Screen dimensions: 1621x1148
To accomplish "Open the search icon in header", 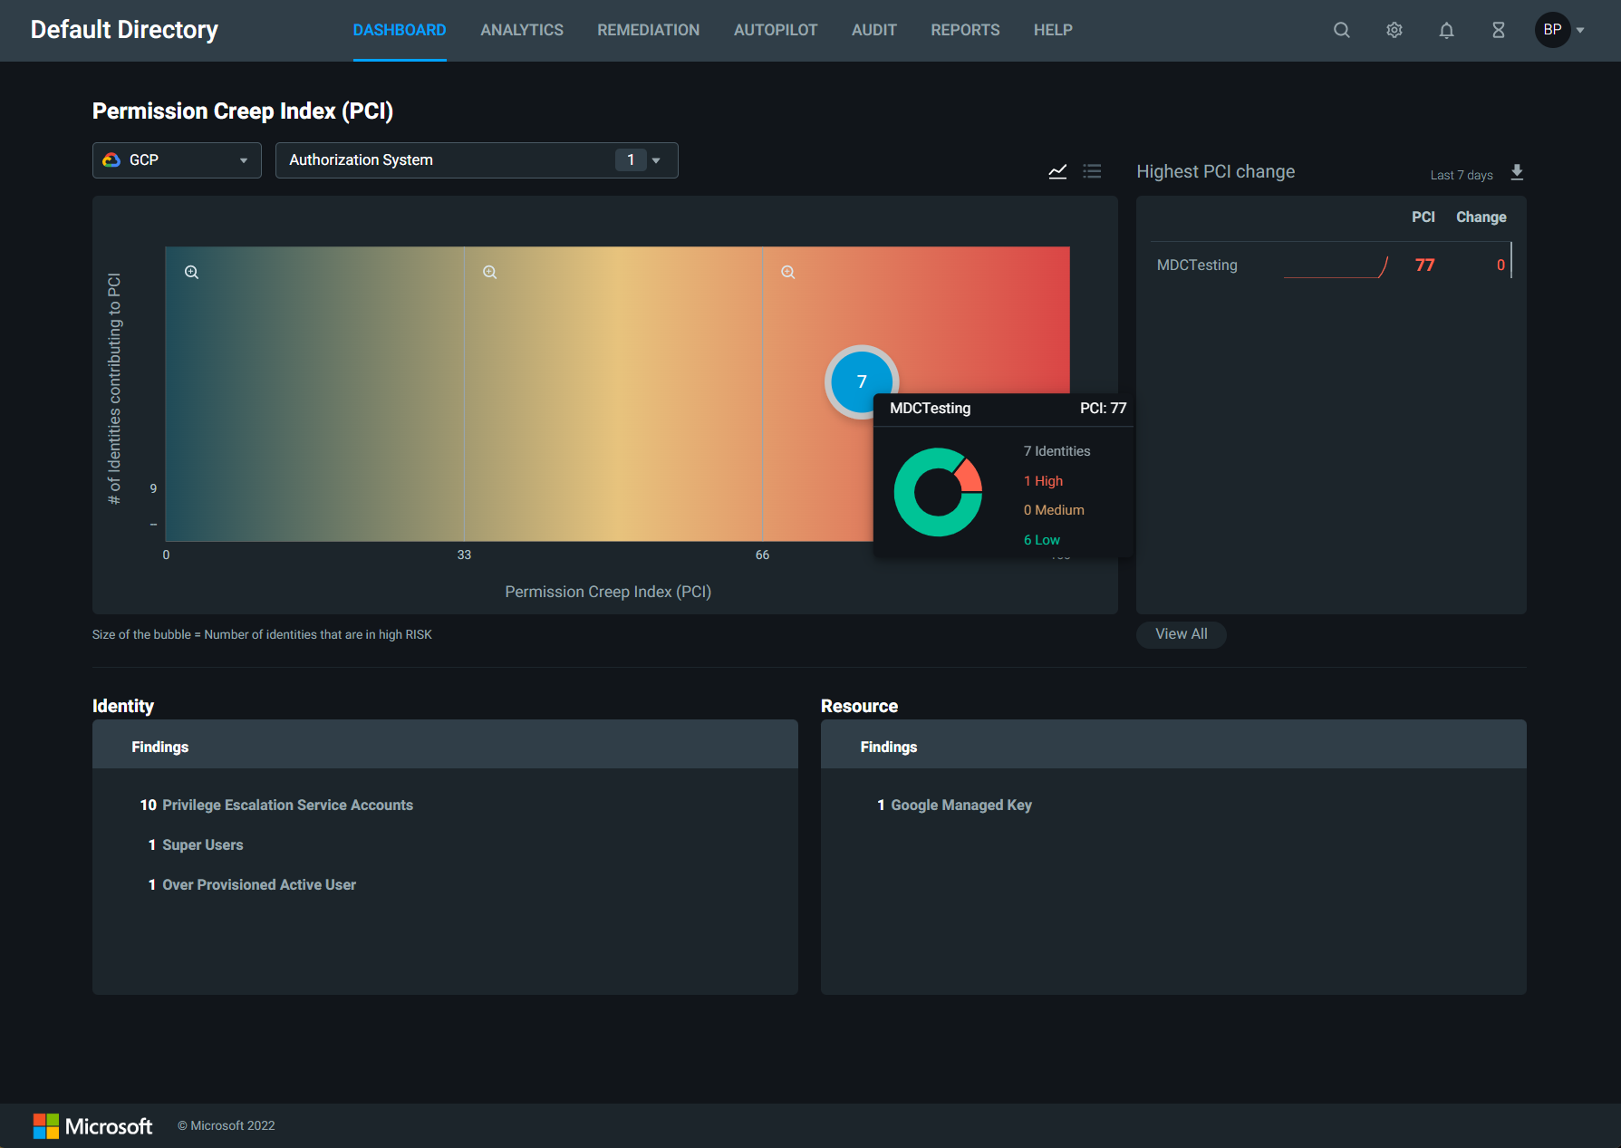I will 1341,30.
